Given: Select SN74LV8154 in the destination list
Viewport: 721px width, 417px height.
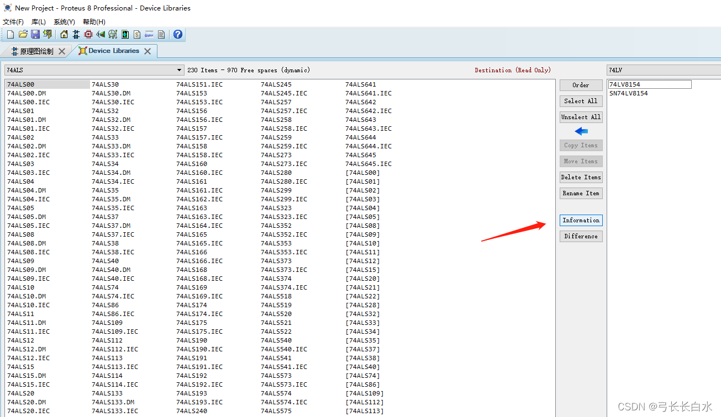Looking at the screenshot, I should [x=628, y=93].
